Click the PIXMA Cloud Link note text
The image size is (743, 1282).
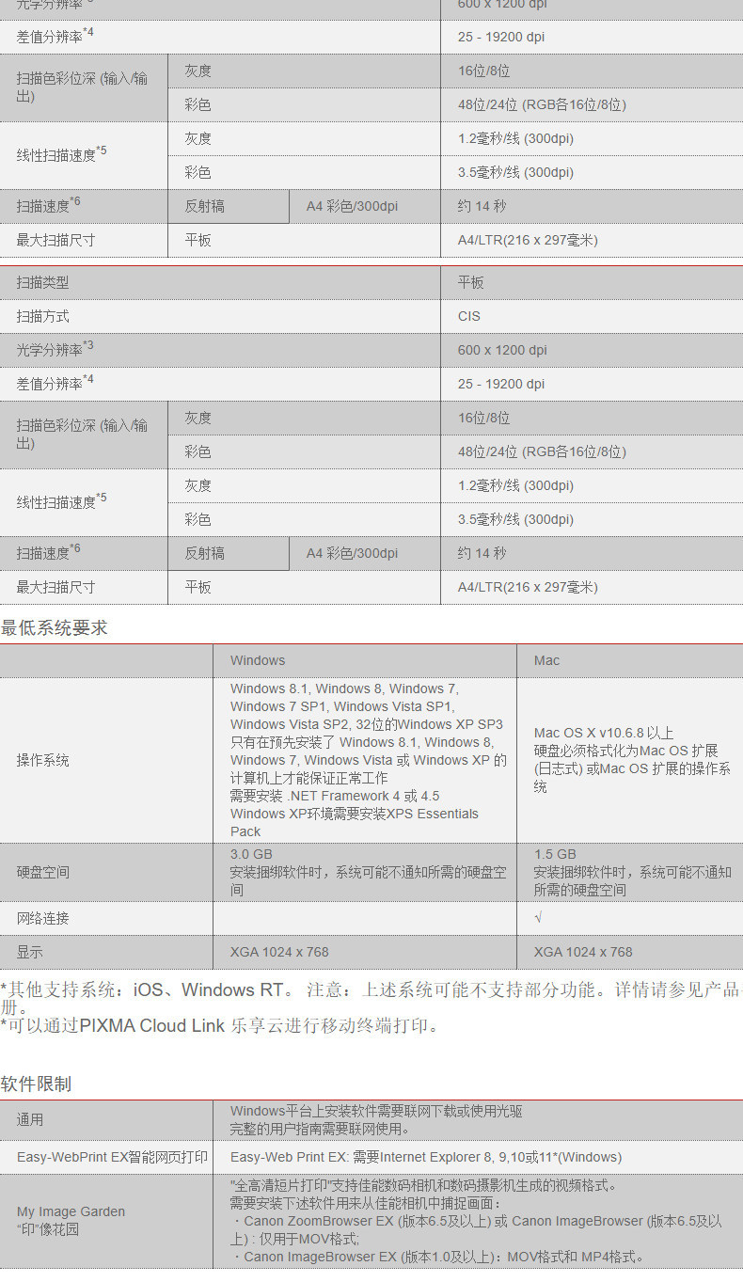click(x=221, y=1026)
